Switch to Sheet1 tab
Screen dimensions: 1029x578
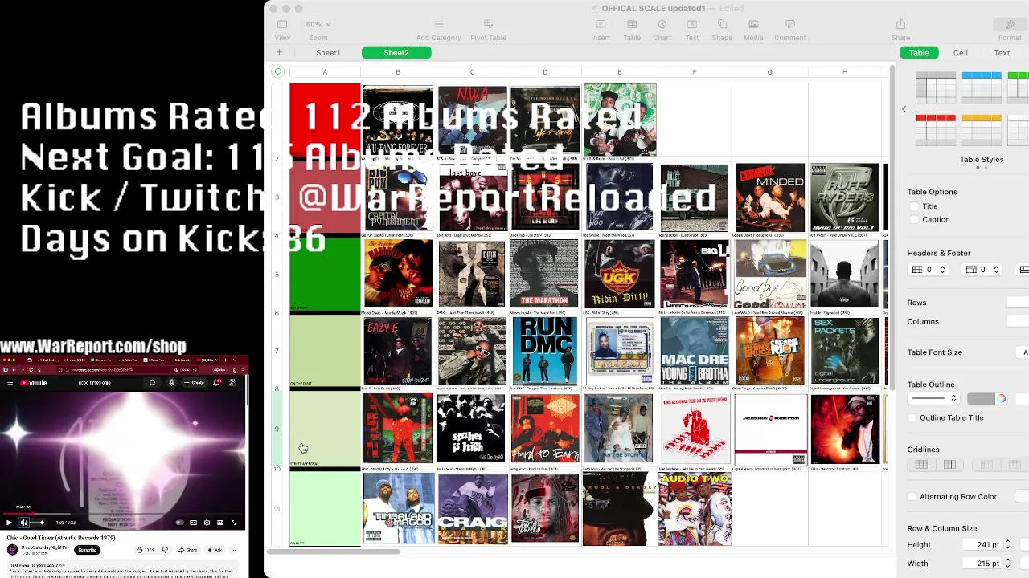(x=328, y=53)
